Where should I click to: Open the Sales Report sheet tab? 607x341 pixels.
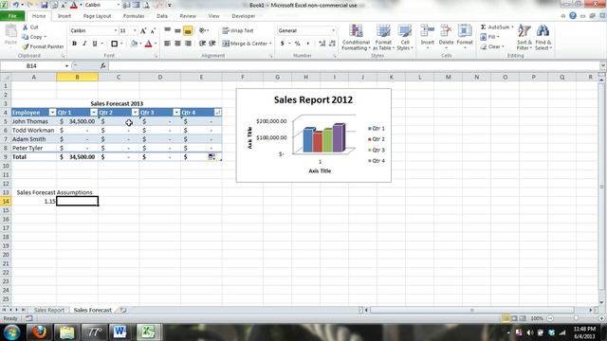[x=48, y=310]
